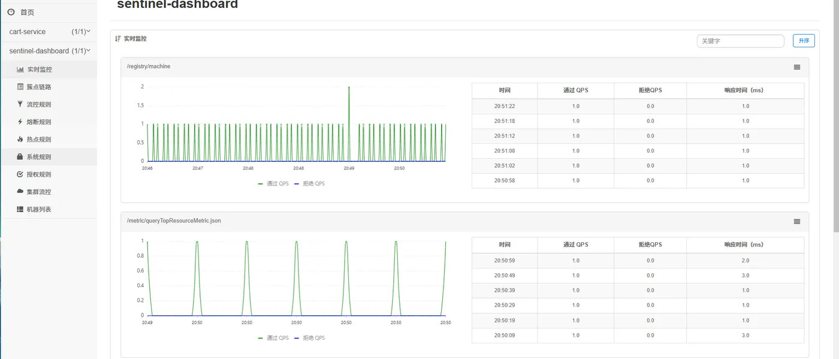Open the hamburger menu on the queryTopResourceMetric.json panel
The width and height of the screenshot is (839, 359).
tap(796, 221)
